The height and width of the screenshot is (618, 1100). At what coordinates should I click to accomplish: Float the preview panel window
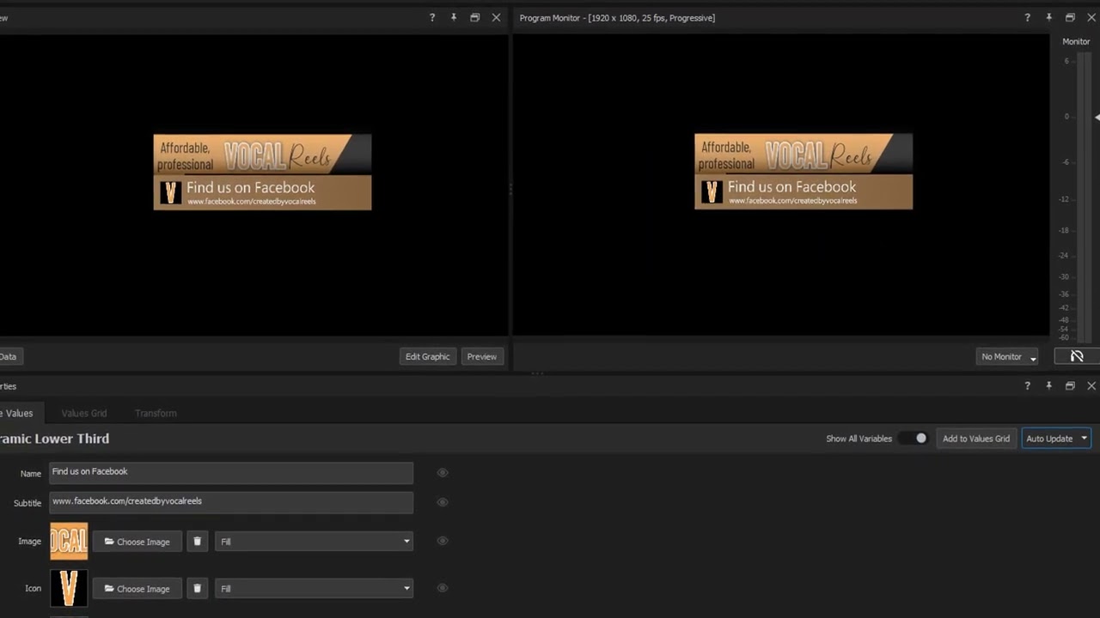pos(474,17)
